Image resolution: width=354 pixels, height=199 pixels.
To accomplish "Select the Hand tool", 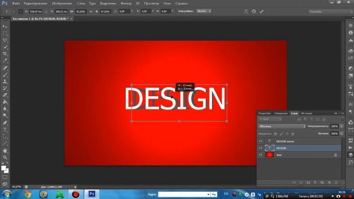I will click(x=5, y=150).
